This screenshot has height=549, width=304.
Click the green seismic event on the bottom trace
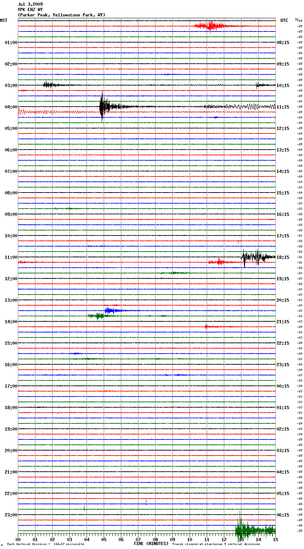coord(255,529)
